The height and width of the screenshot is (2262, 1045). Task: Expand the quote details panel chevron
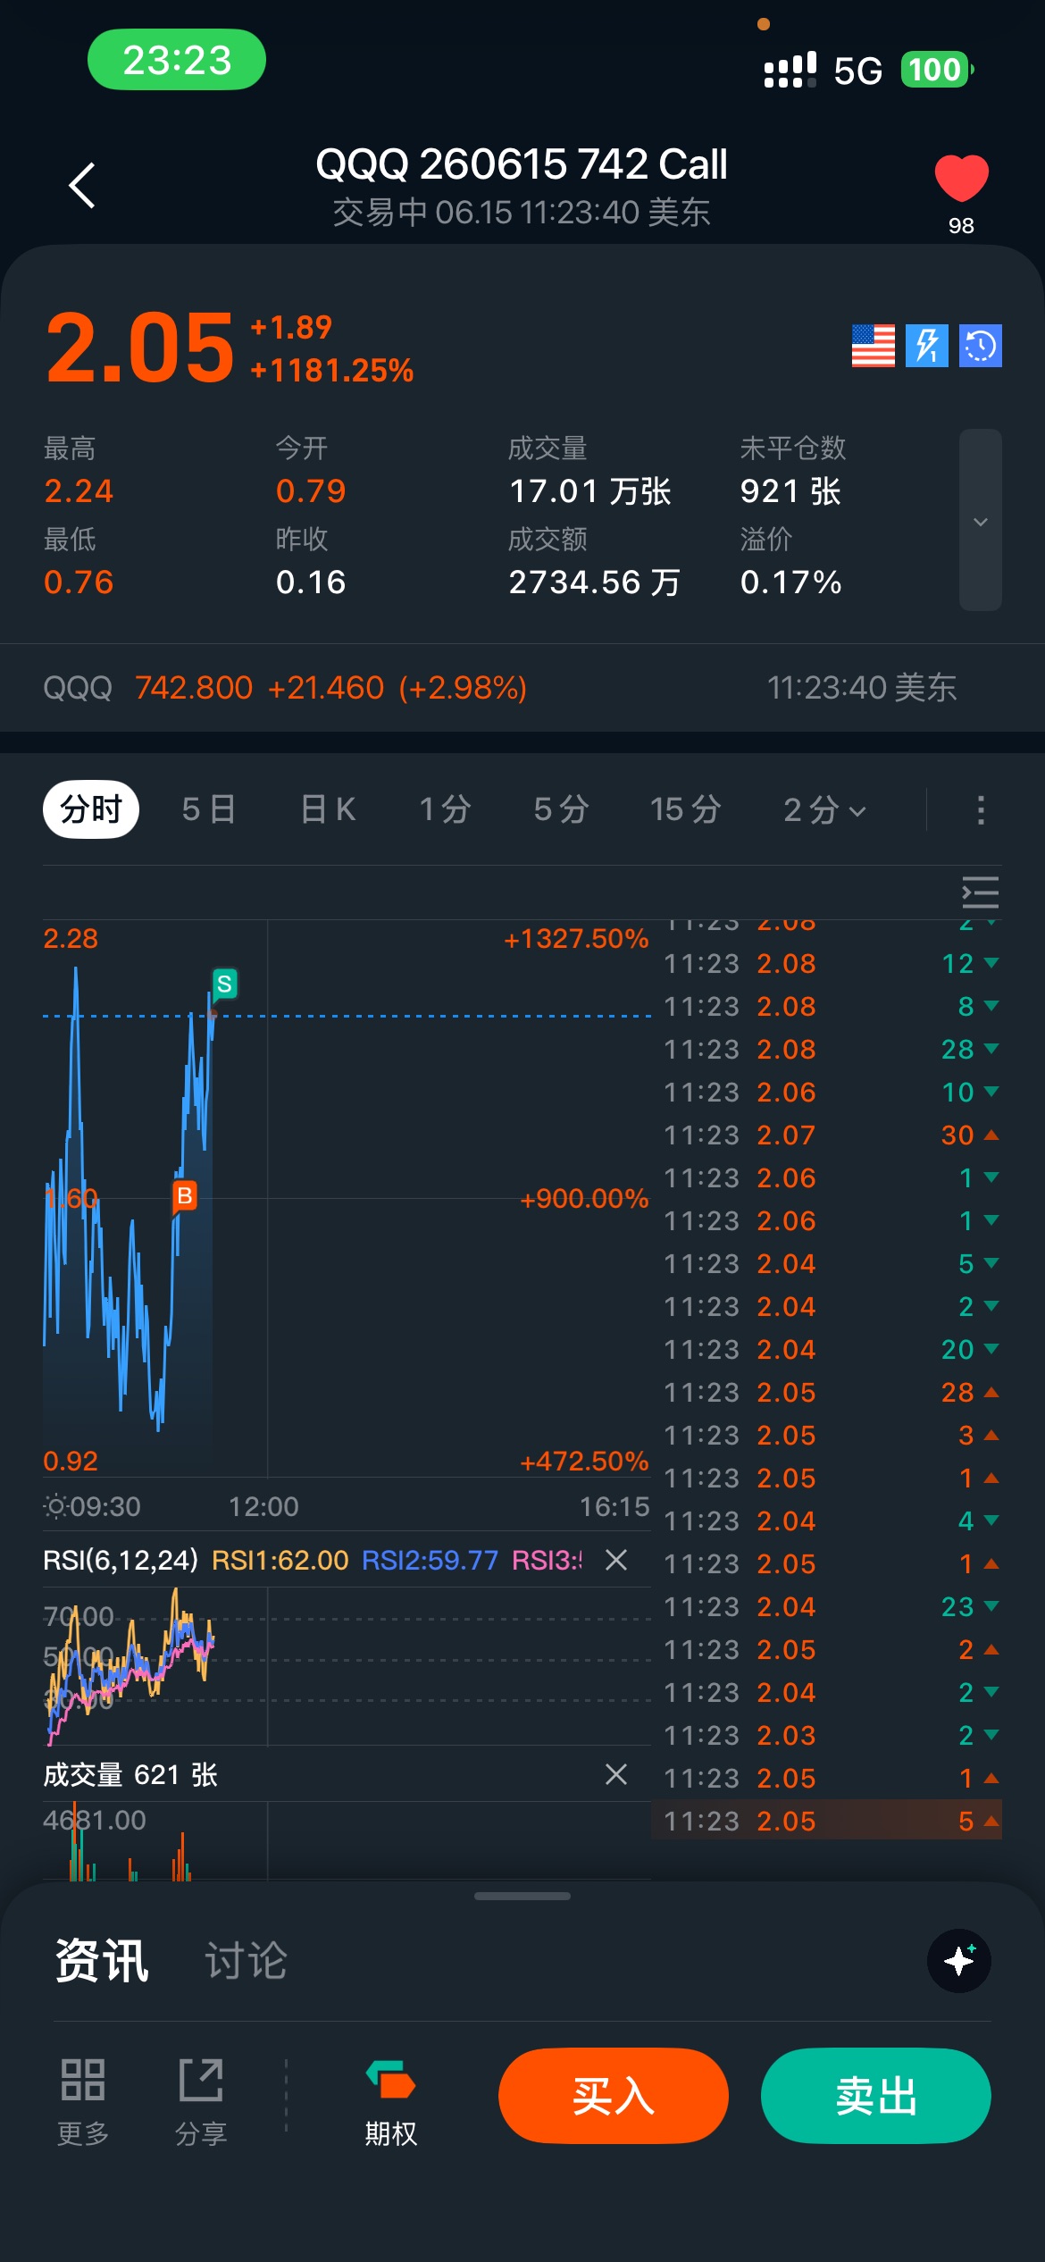click(981, 521)
